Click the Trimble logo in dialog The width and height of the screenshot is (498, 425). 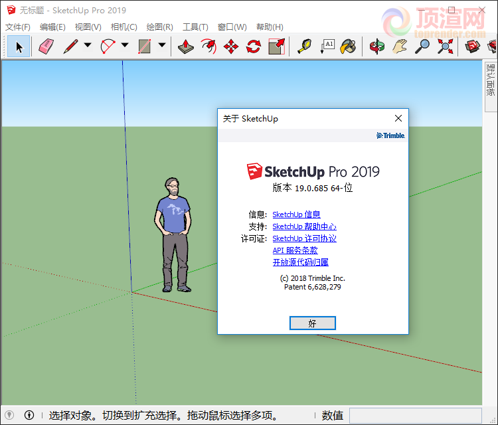pyautogui.click(x=390, y=135)
